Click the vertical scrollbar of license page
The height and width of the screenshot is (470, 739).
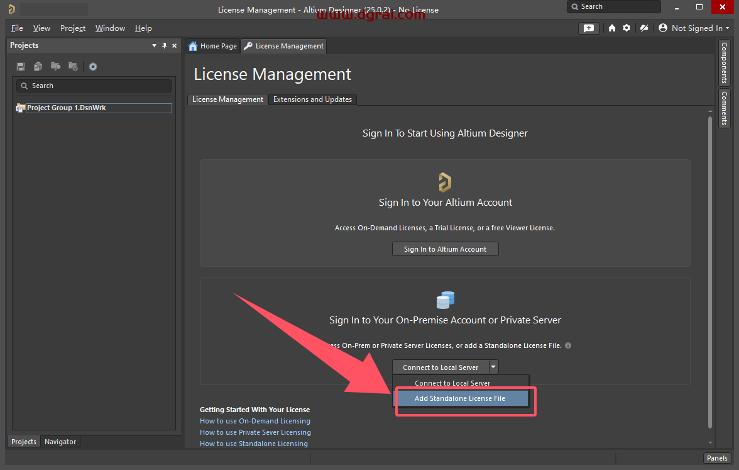pos(710,272)
